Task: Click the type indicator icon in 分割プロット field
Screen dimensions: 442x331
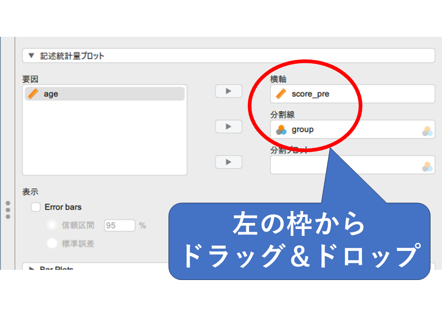Action: 427,166
